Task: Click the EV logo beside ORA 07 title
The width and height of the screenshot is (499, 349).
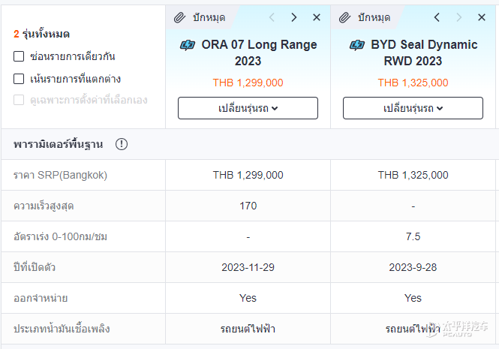Action: pyautogui.click(x=188, y=45)
